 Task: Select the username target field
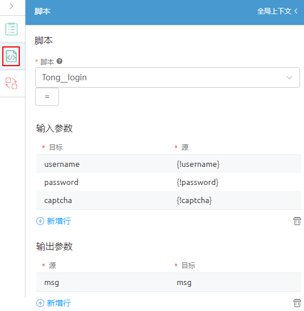point(102,164)
